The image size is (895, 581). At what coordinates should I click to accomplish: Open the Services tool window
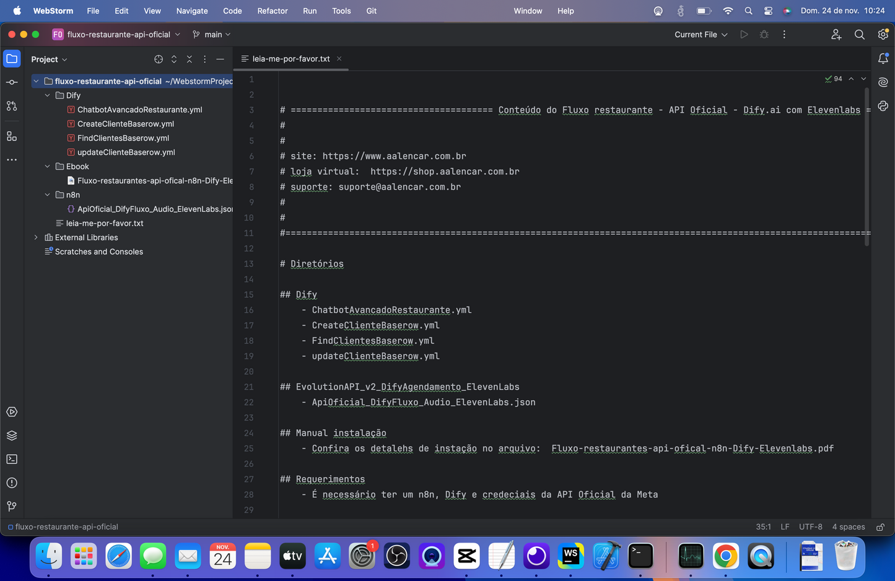tap(12, 435)
